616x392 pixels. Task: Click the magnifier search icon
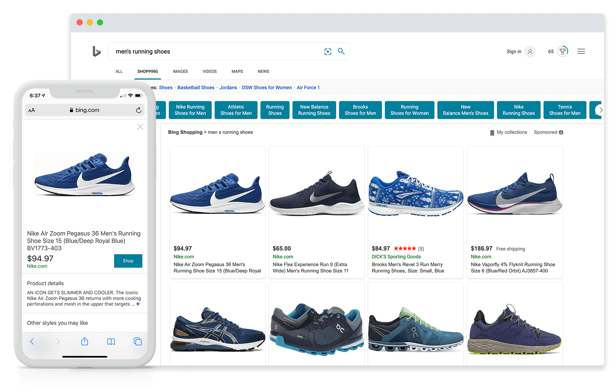(341, 51)
